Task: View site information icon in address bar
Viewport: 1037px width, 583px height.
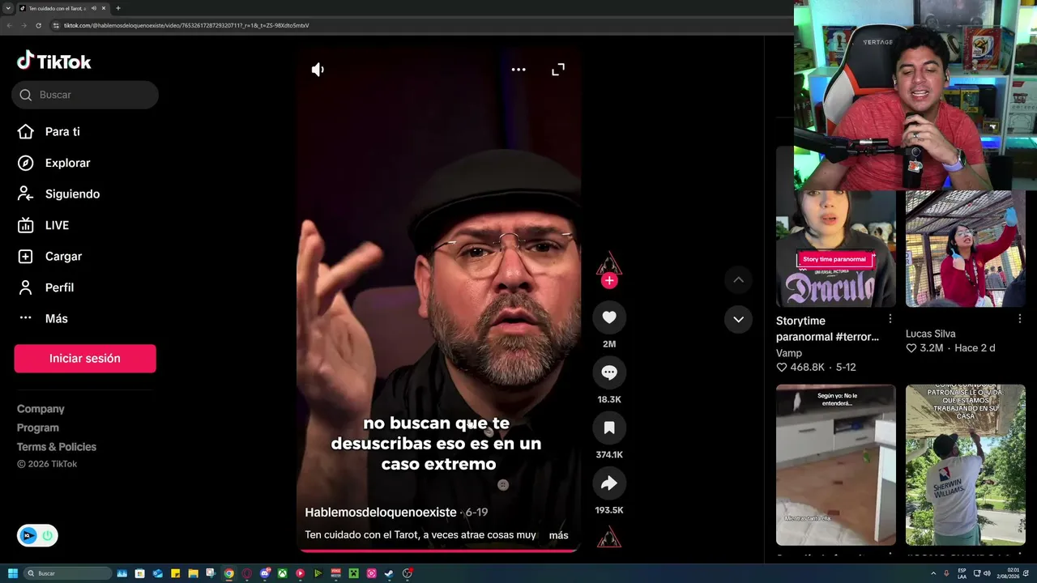Action: [56, 25]
